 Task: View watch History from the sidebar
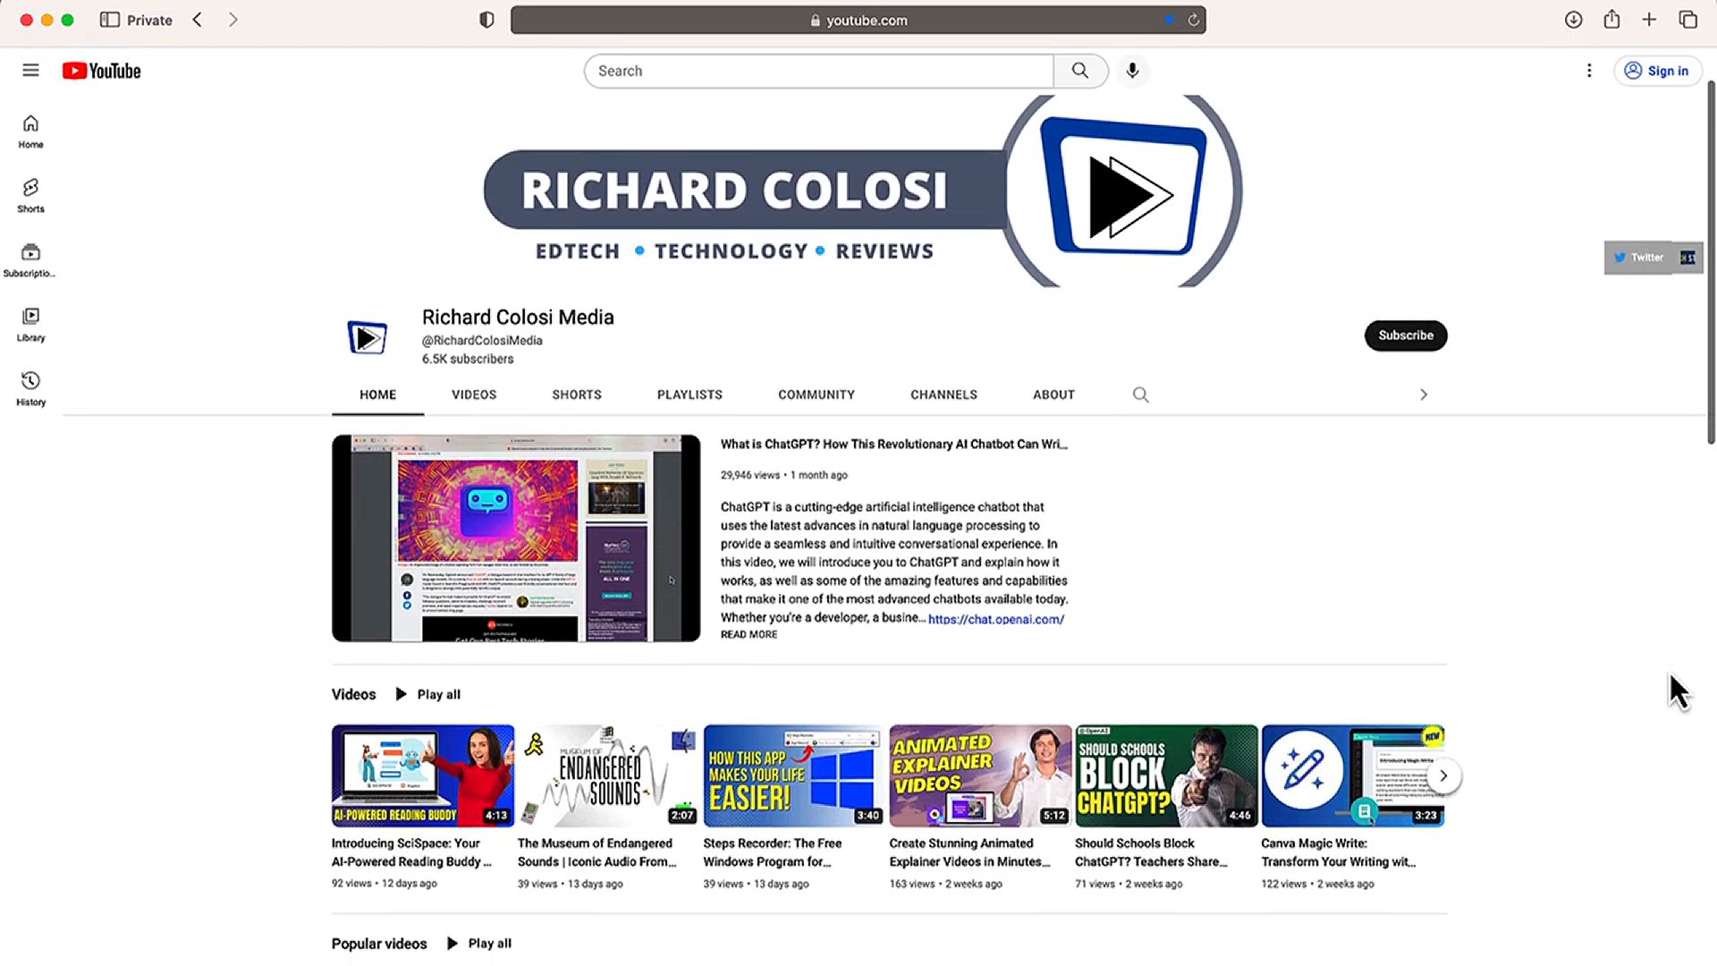click(30, 387)
